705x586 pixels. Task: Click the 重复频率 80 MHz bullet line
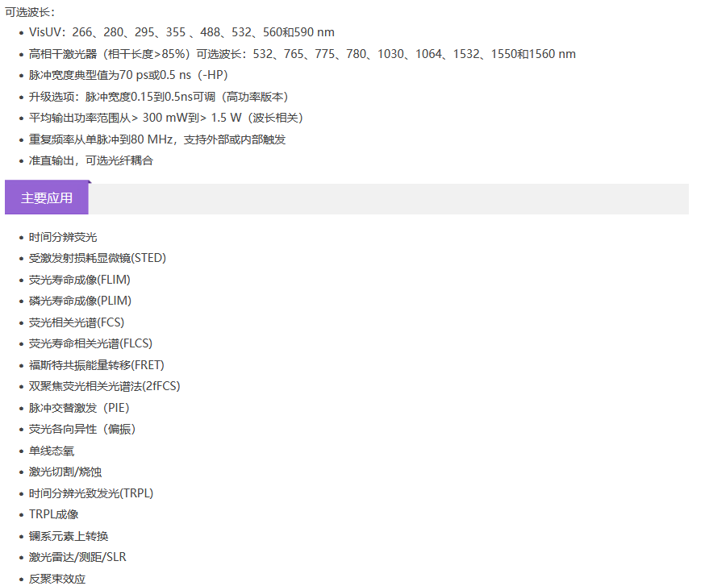pyautogui.click(x=157, y=139)
